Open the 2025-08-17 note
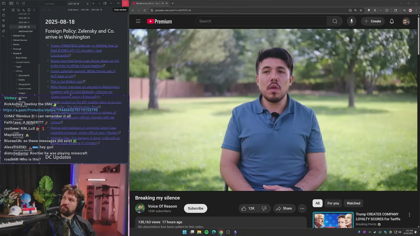This screenshot has width=420, height=236. click(x=24, y=22)
